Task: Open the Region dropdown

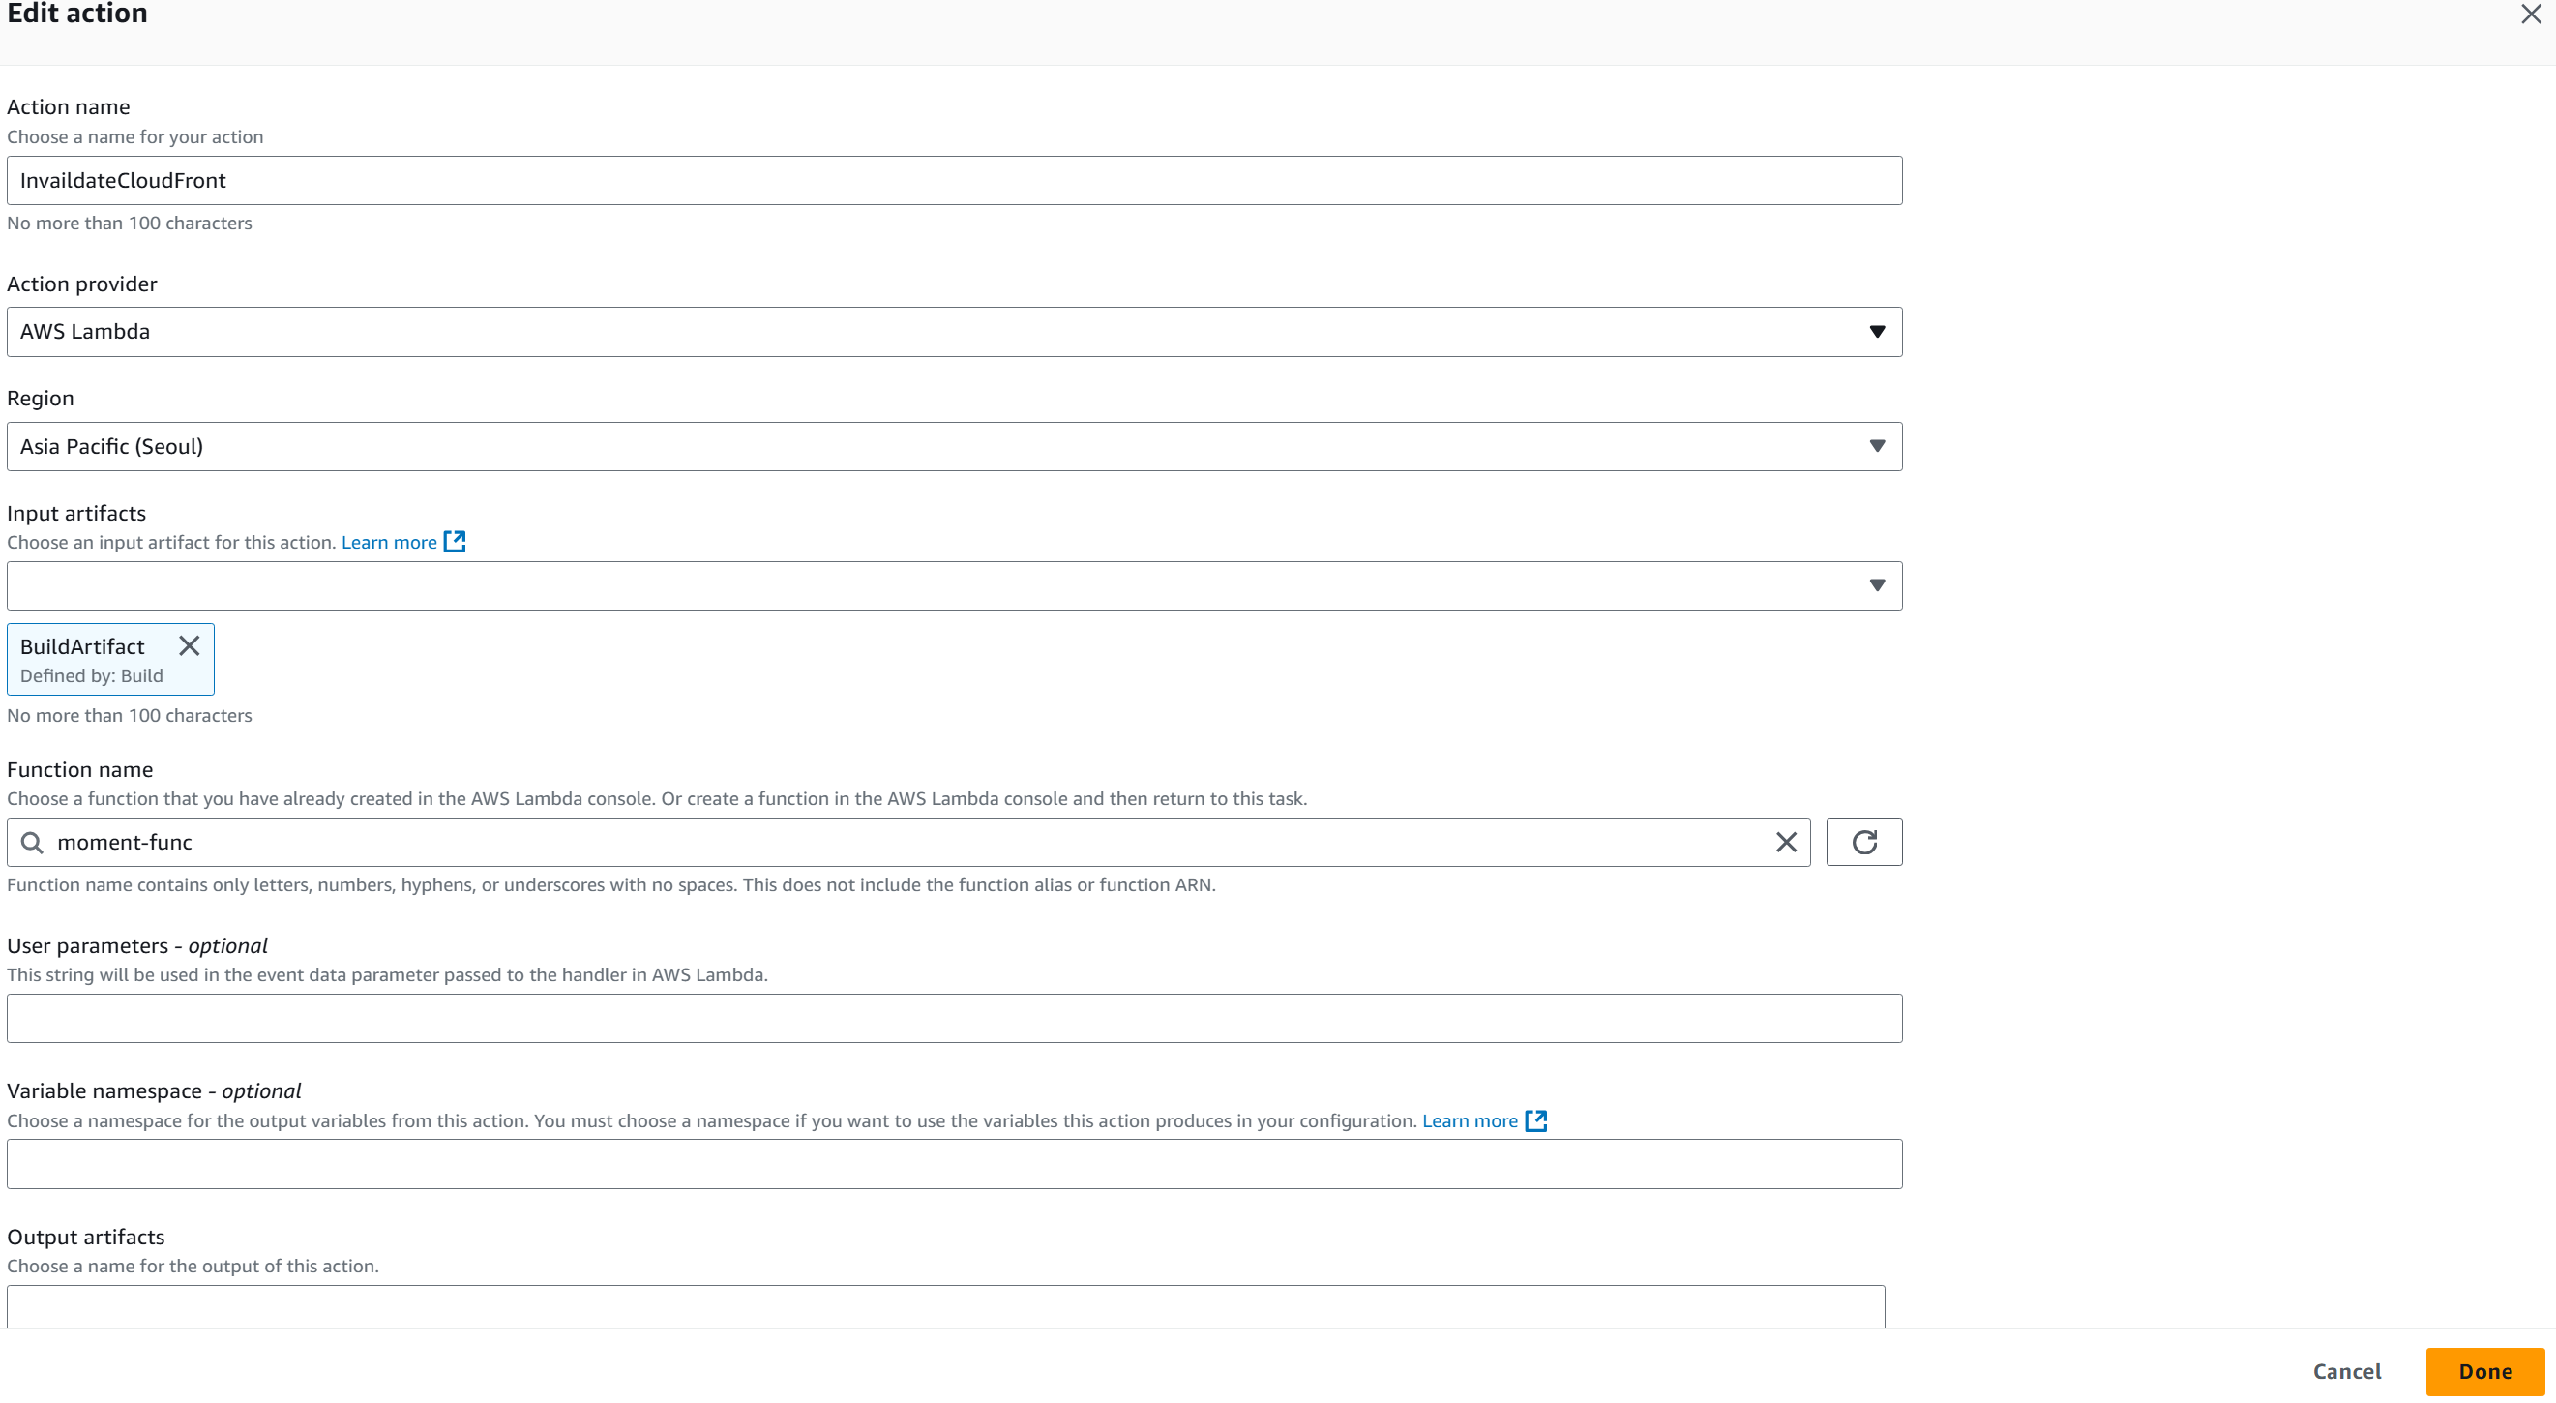Action: pyautogui.click(x=955, y=446)
